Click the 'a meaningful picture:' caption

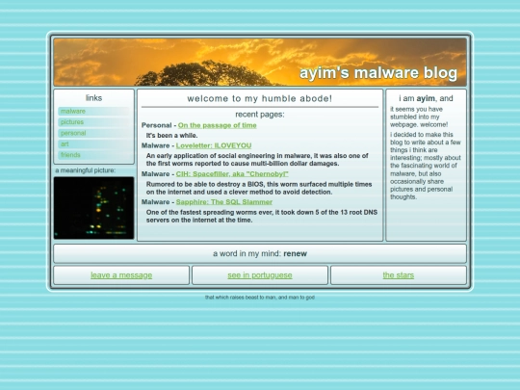pyautogui.click(x=86, y=170)
